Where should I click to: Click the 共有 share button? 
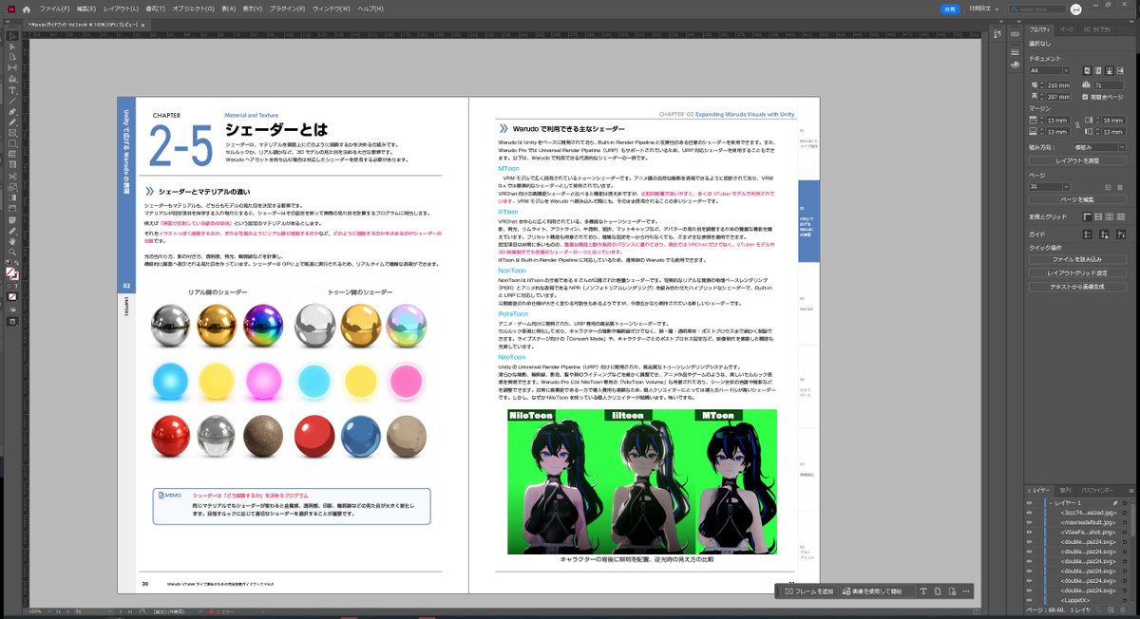tap(949, 9)
